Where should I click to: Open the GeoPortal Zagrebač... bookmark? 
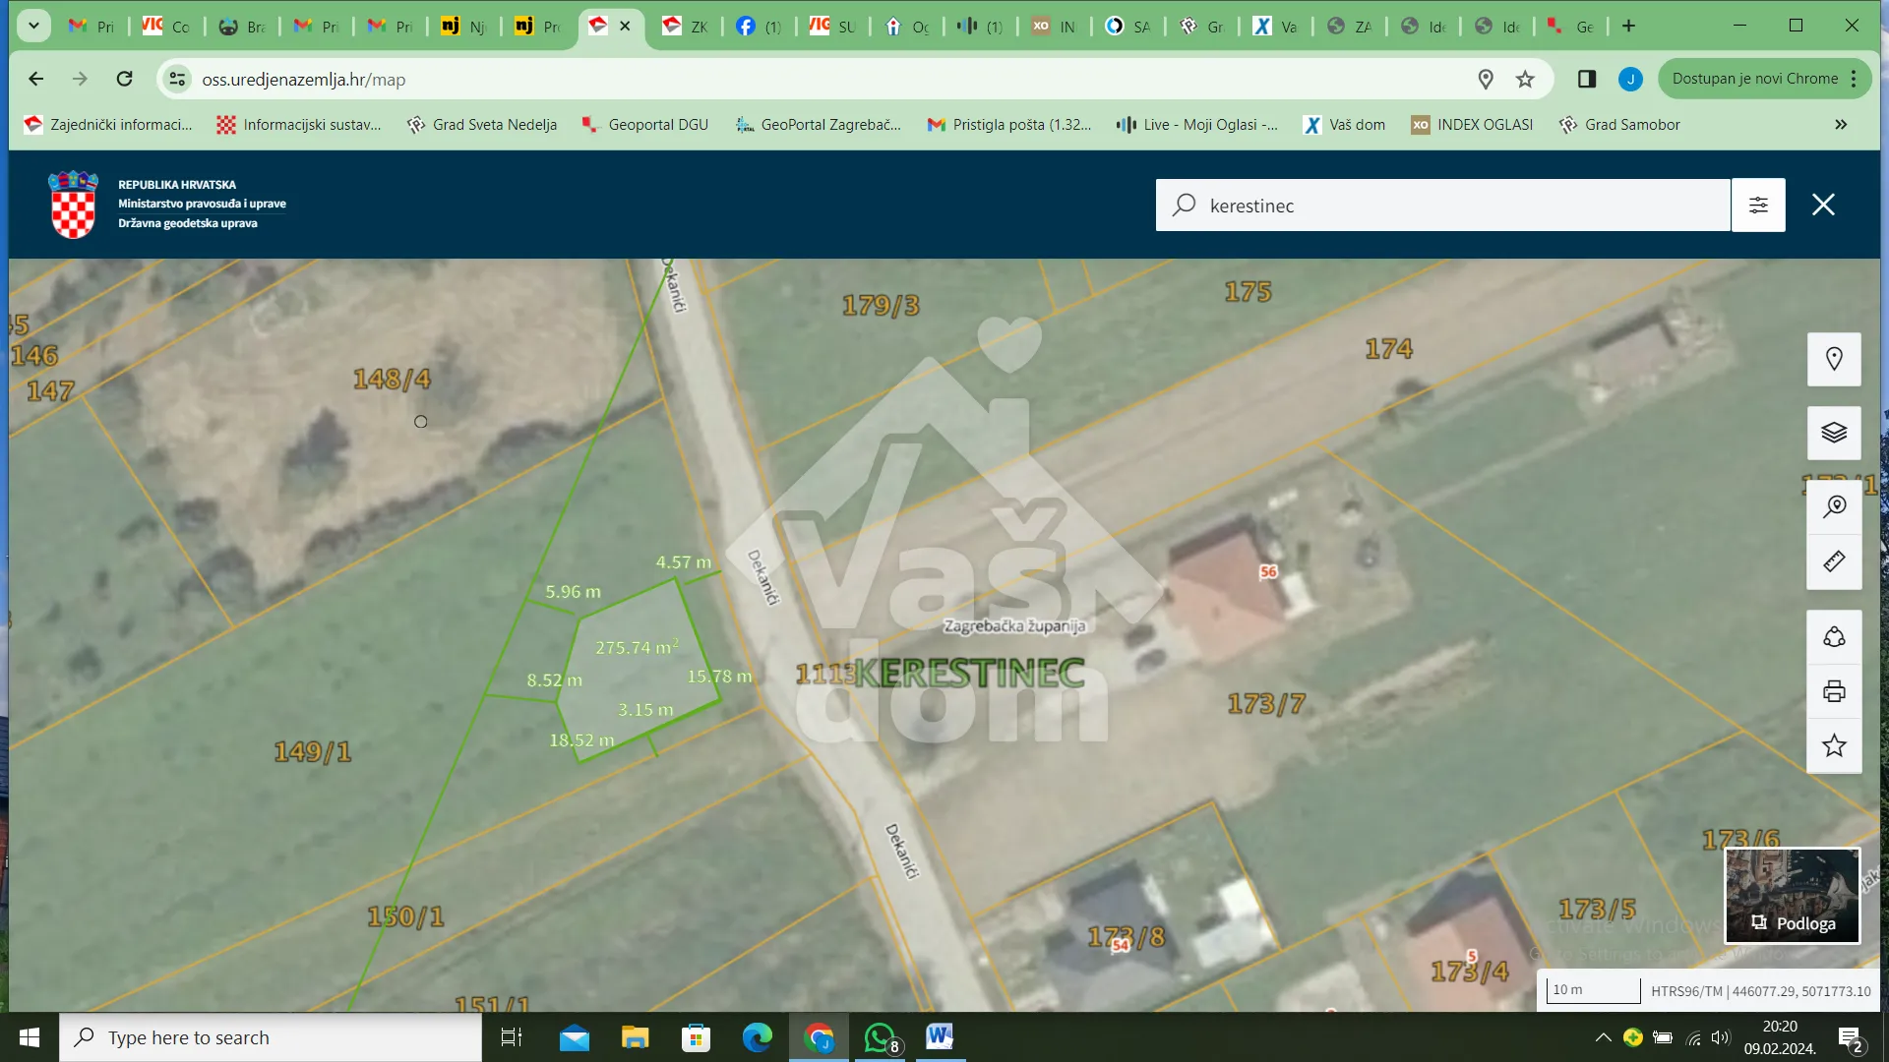[819, 125]
